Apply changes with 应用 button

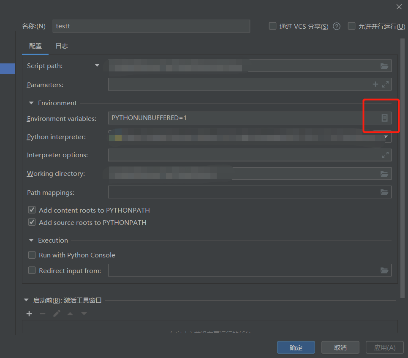(384, 347)
